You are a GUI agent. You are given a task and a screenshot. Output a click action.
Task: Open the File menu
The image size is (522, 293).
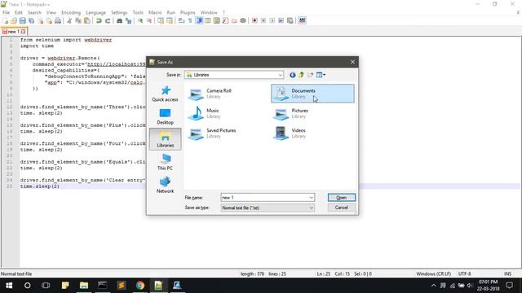(6, 12)
